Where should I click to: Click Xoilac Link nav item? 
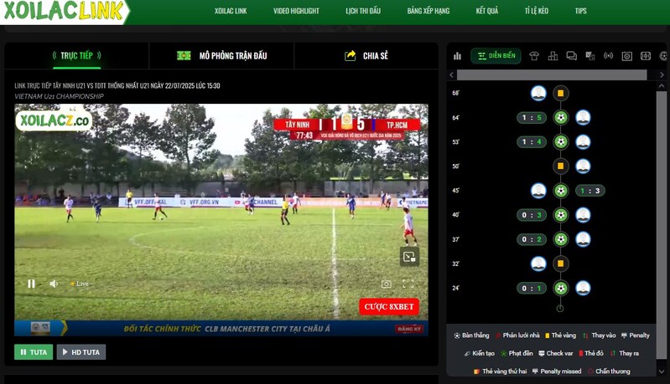point(231,11)
